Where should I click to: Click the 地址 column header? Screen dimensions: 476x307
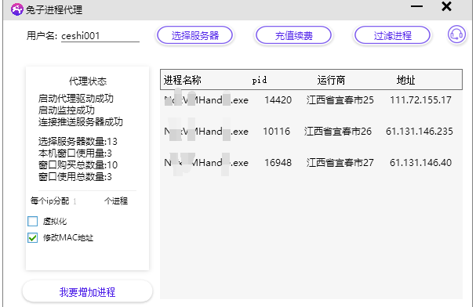click(406, 80)
